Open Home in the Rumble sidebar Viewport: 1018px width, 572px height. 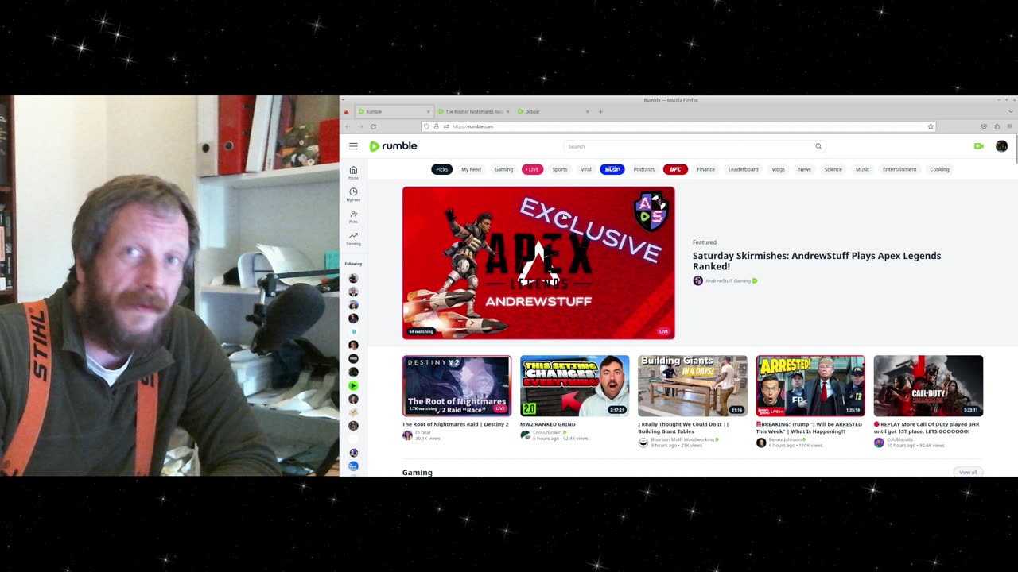point(353,172)
